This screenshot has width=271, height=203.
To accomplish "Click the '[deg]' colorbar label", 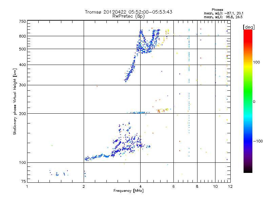I will [x=249, y=27].
